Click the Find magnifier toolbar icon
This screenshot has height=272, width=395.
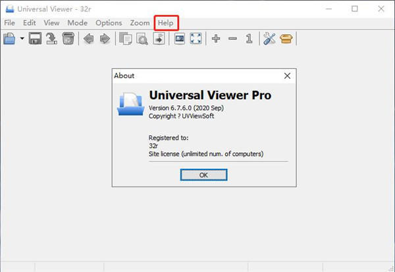tap(142, 39)
